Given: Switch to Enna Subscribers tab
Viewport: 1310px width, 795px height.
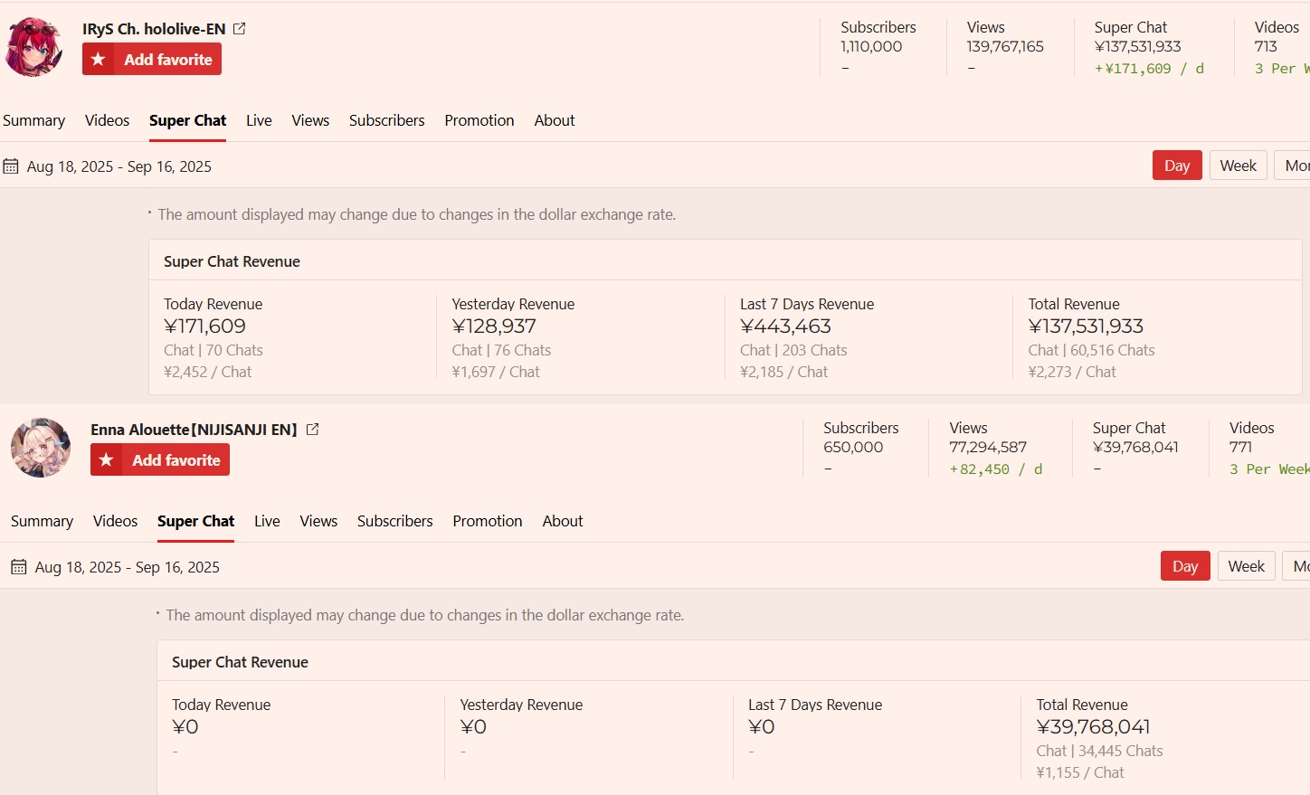Looking at the screenshot, I should pyautogui.click(x=395, y=521).
